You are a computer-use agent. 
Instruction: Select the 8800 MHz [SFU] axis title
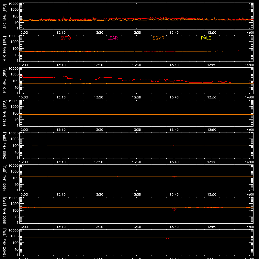5,210
